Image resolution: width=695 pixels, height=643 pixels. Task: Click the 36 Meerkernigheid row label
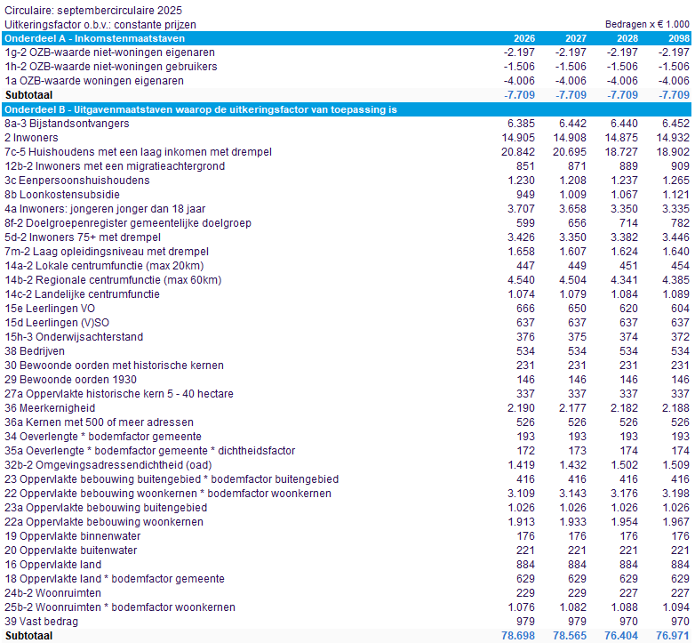(x=50, y=408)
